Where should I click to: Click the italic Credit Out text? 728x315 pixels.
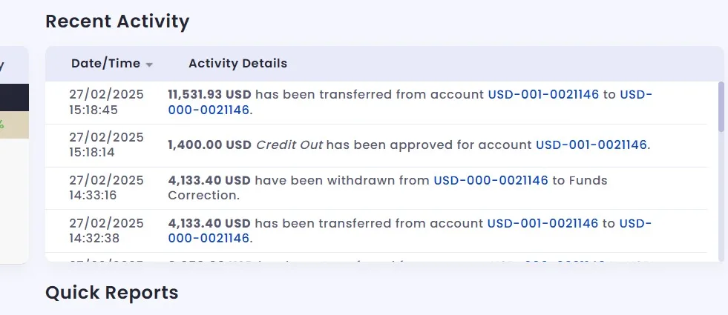click(289, 145)
